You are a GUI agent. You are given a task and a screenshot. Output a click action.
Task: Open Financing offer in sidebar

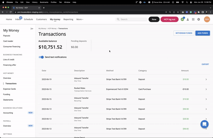click(x=10, y=65)
